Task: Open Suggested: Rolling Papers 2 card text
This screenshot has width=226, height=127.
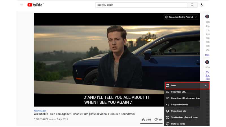Action: [x=181, y=17]
